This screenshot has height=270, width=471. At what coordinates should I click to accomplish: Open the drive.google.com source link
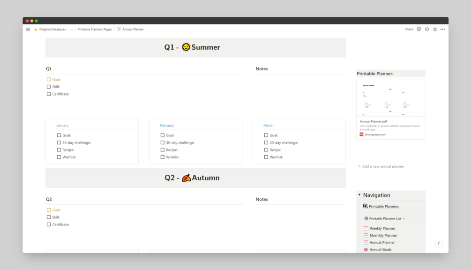pyautogui.click(x=375, y=135)
